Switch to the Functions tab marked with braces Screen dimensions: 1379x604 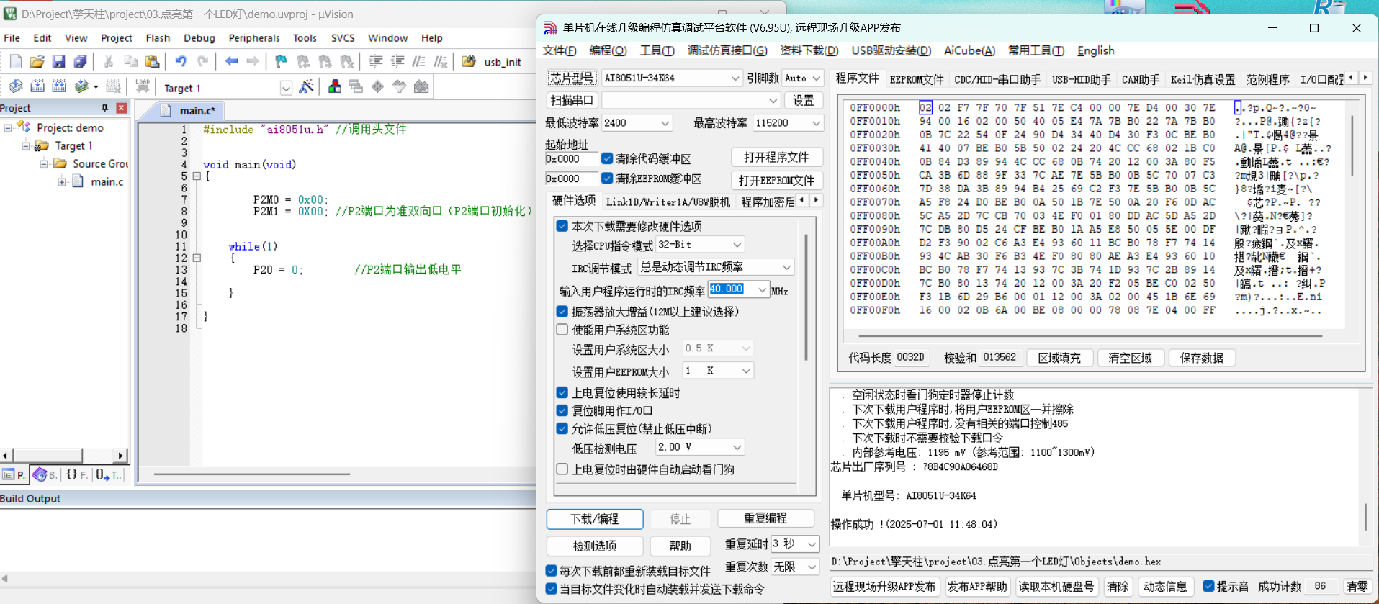pyautogui.click(x=76, y=474)
